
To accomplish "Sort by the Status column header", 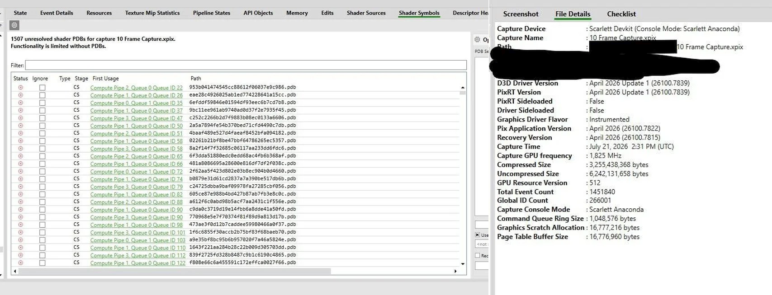I will click(x=21, y=79).
